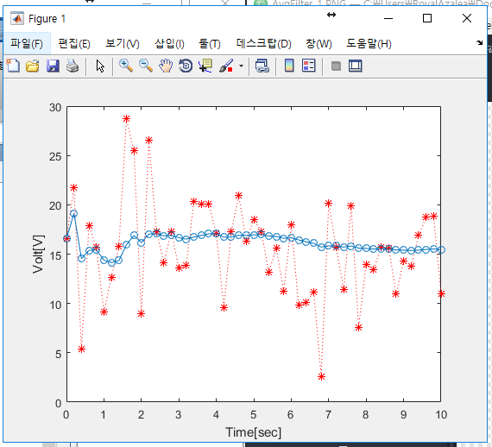Screen dimensions: 492x447
Task: Select the Brush data tool
Action: pyautogui.click(x=226, y=66)
